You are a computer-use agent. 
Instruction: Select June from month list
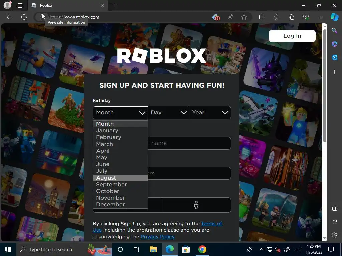[x=120, y=164]
